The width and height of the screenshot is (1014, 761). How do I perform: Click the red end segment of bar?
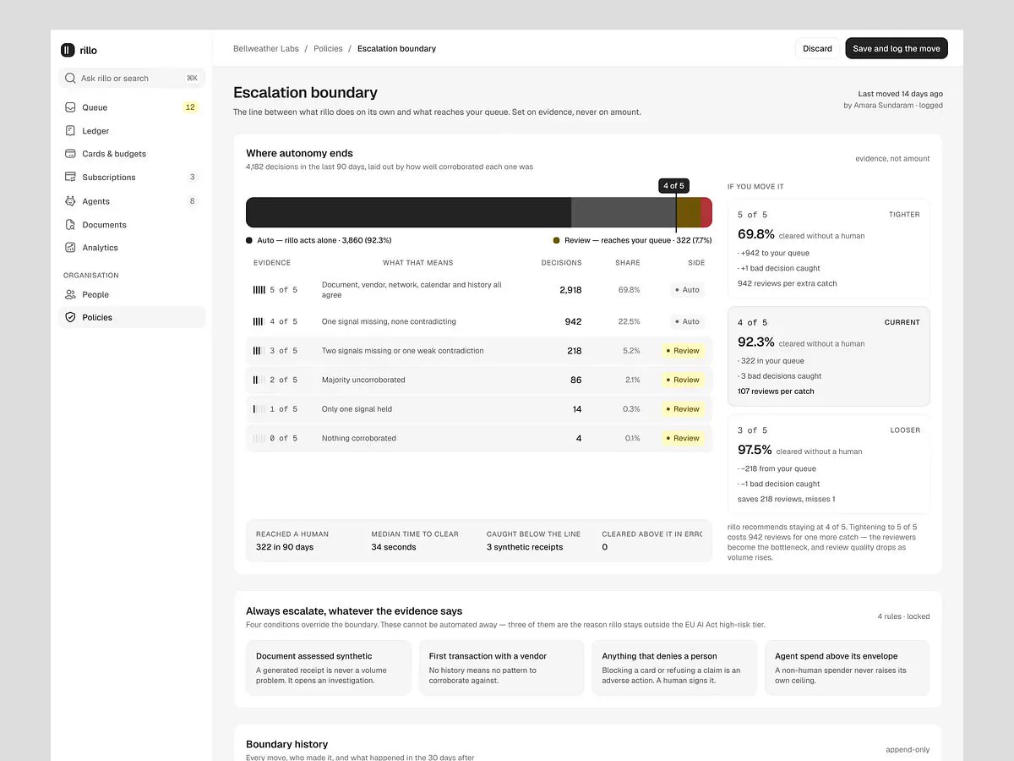pos(706,212)
